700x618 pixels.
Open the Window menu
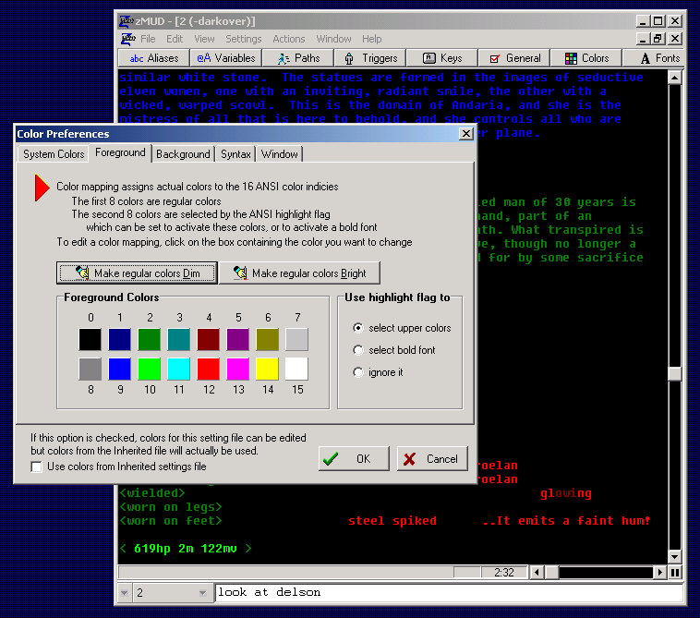click(x=333, y=39)
